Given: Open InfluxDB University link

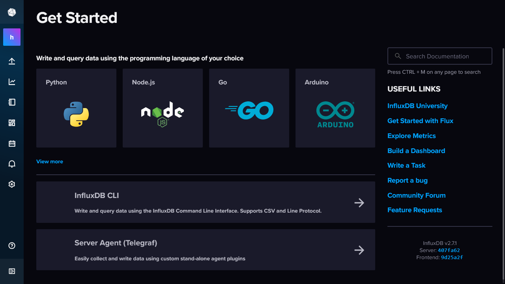Looking at the screenshot, I should [x=417, y=106].
